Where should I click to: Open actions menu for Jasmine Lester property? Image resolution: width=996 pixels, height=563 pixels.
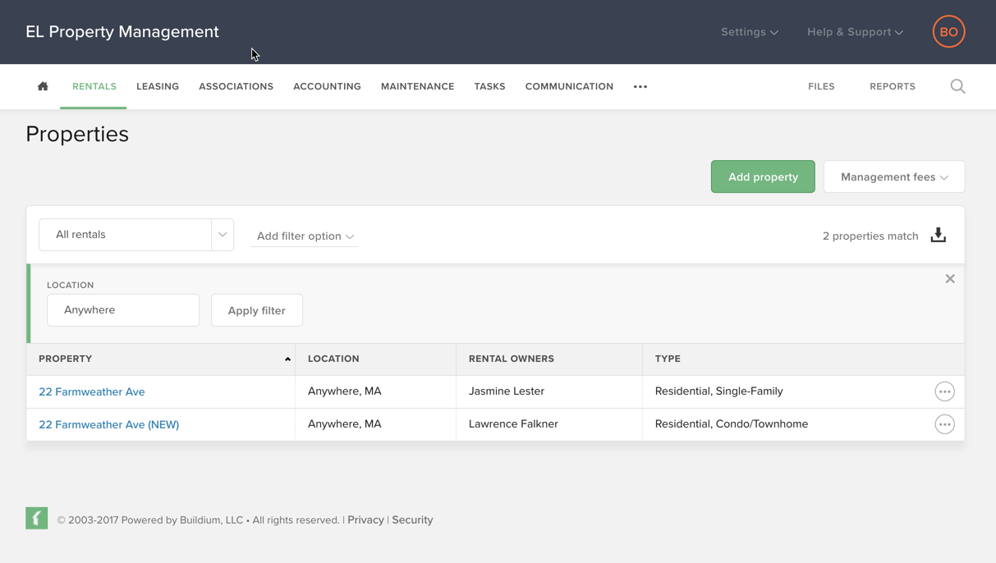coord(944,391)
